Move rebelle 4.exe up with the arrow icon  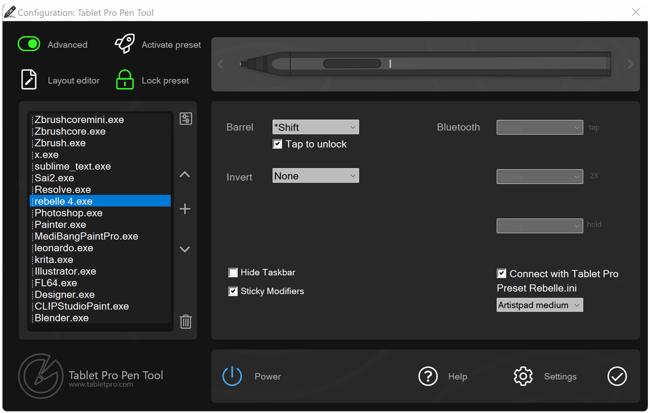185,174
